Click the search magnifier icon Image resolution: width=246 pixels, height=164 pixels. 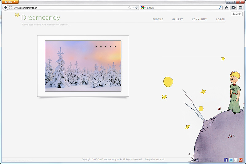pyautogui.click(x=220, y=7)
